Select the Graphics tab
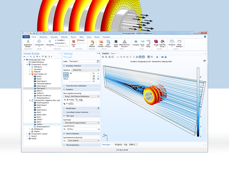This screenshot has width=229, height=169. point(105,53)
